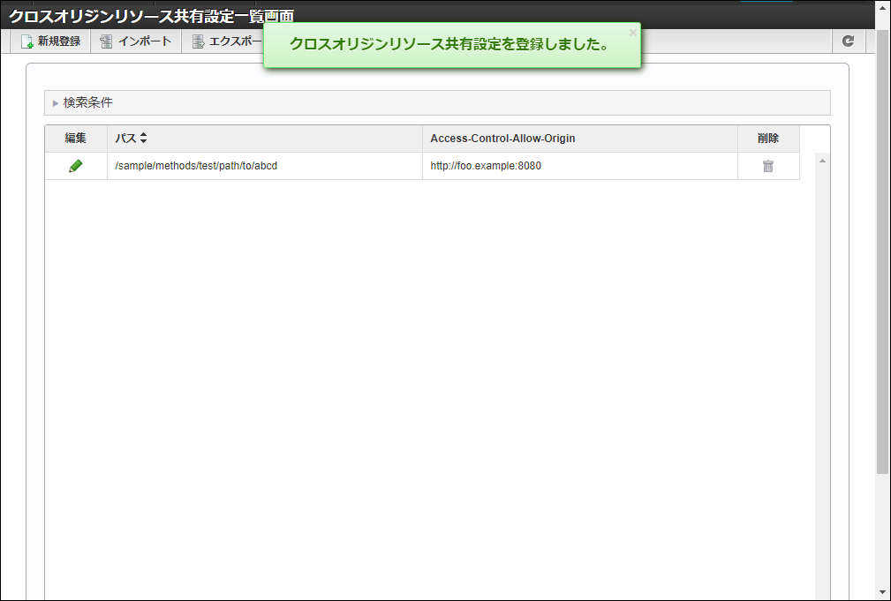Click the エクスポート export icon
This screenshot has width=891, height=601.
[x=197, y=41]
